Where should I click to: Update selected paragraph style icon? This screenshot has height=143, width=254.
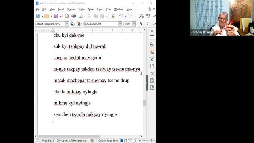73,24
